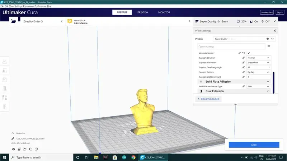Open the Settings menu
The height and width of the screenshot is (161, 287).
[x=18, y=6]
